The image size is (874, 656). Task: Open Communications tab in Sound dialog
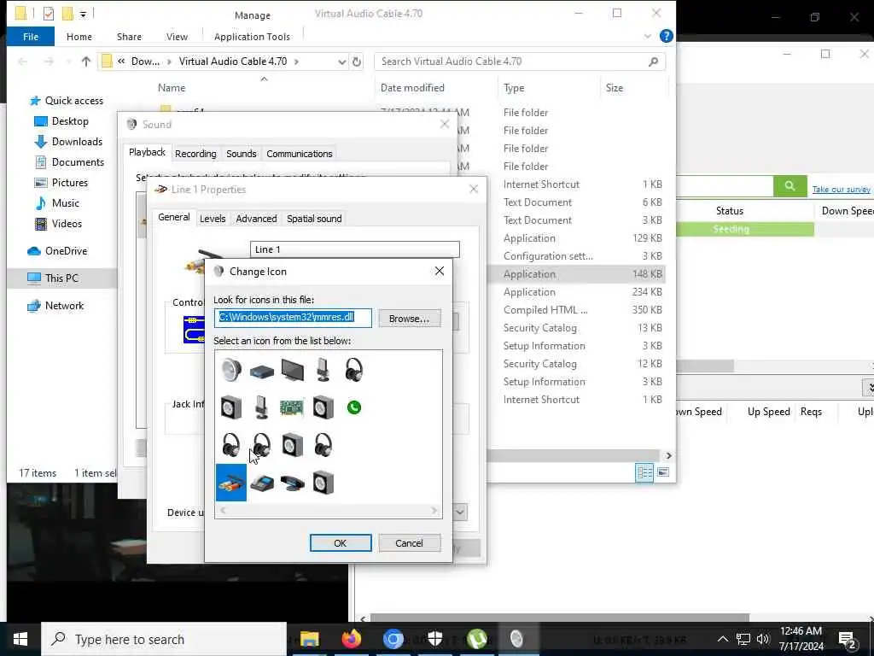[x=300, y=154]
